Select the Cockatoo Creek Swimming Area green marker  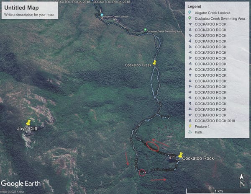tap(145, 30)
